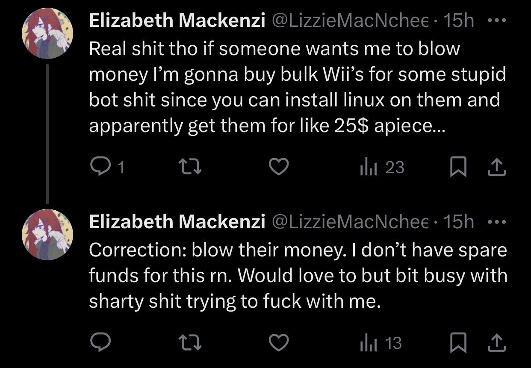This screenshot has width=531, height=368.
Task: Reply to the Correction tweet
Action: pos(100,342)
